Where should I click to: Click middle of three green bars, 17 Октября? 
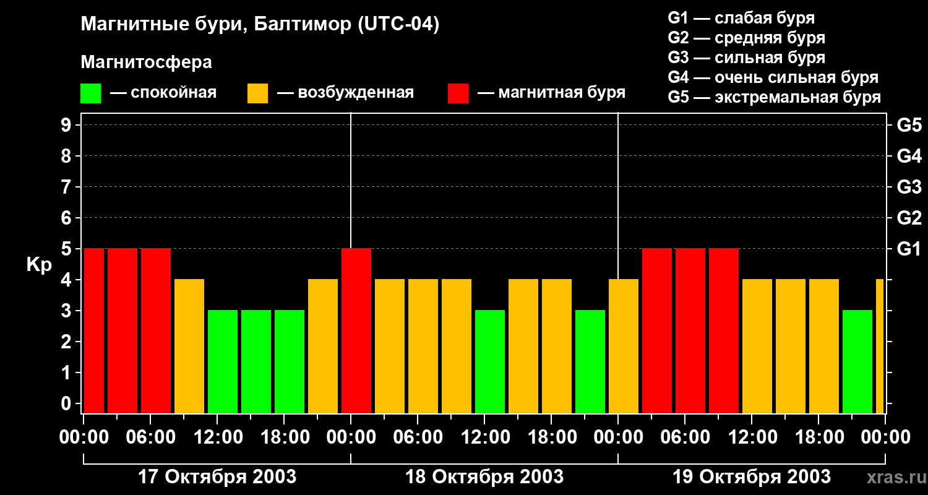[x=256, y=361]
